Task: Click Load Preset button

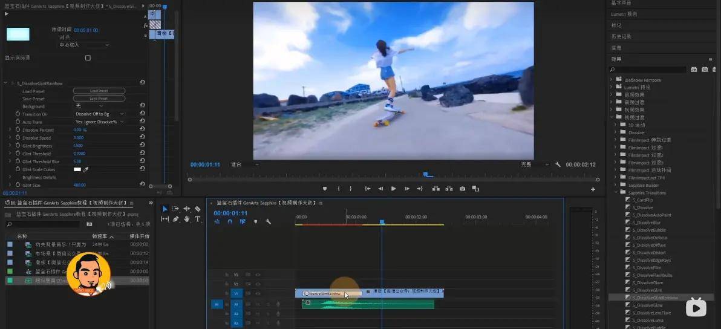Action: pos(99,91)
